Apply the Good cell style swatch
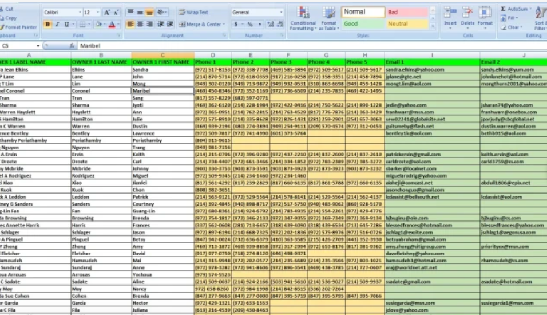Screen dimensions: 547x315 coord(362,24)
